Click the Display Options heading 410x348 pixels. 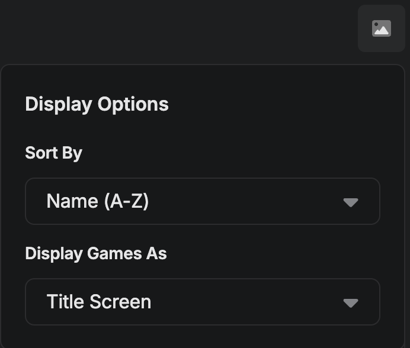pos(97,104)
